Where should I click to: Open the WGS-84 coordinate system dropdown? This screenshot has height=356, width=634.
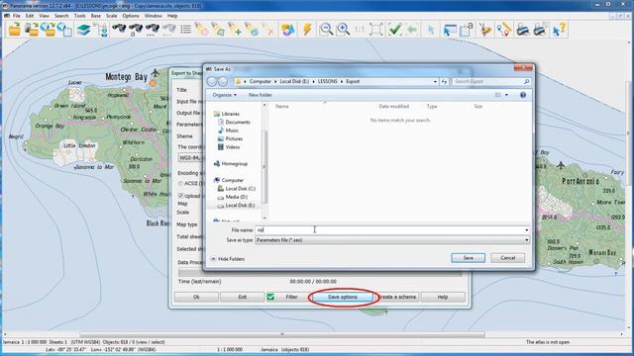pyautogui.click(x=190, y=157)
